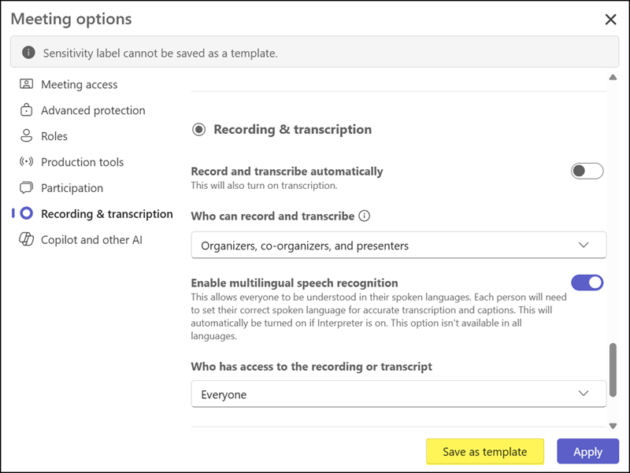Click 'Who has access to the recording or transcript' label

(x=311, y=366)
